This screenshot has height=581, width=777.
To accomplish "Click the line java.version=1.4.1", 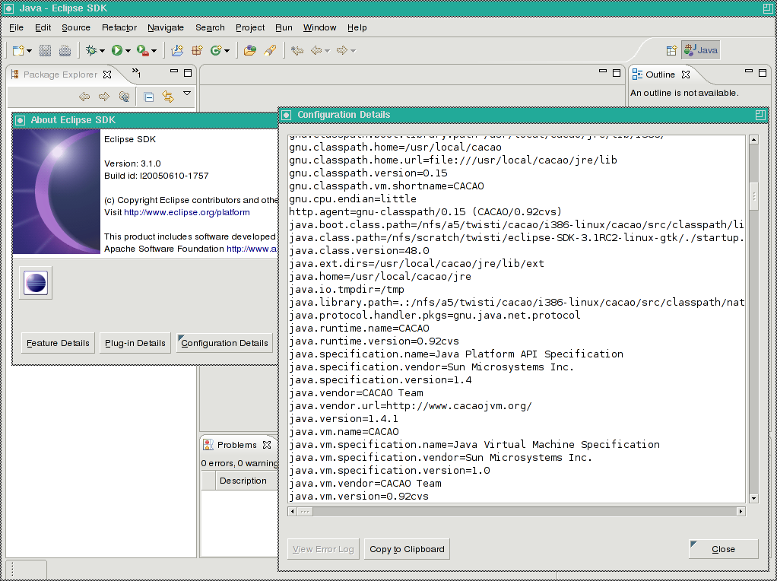I will (x=344, y=418).
